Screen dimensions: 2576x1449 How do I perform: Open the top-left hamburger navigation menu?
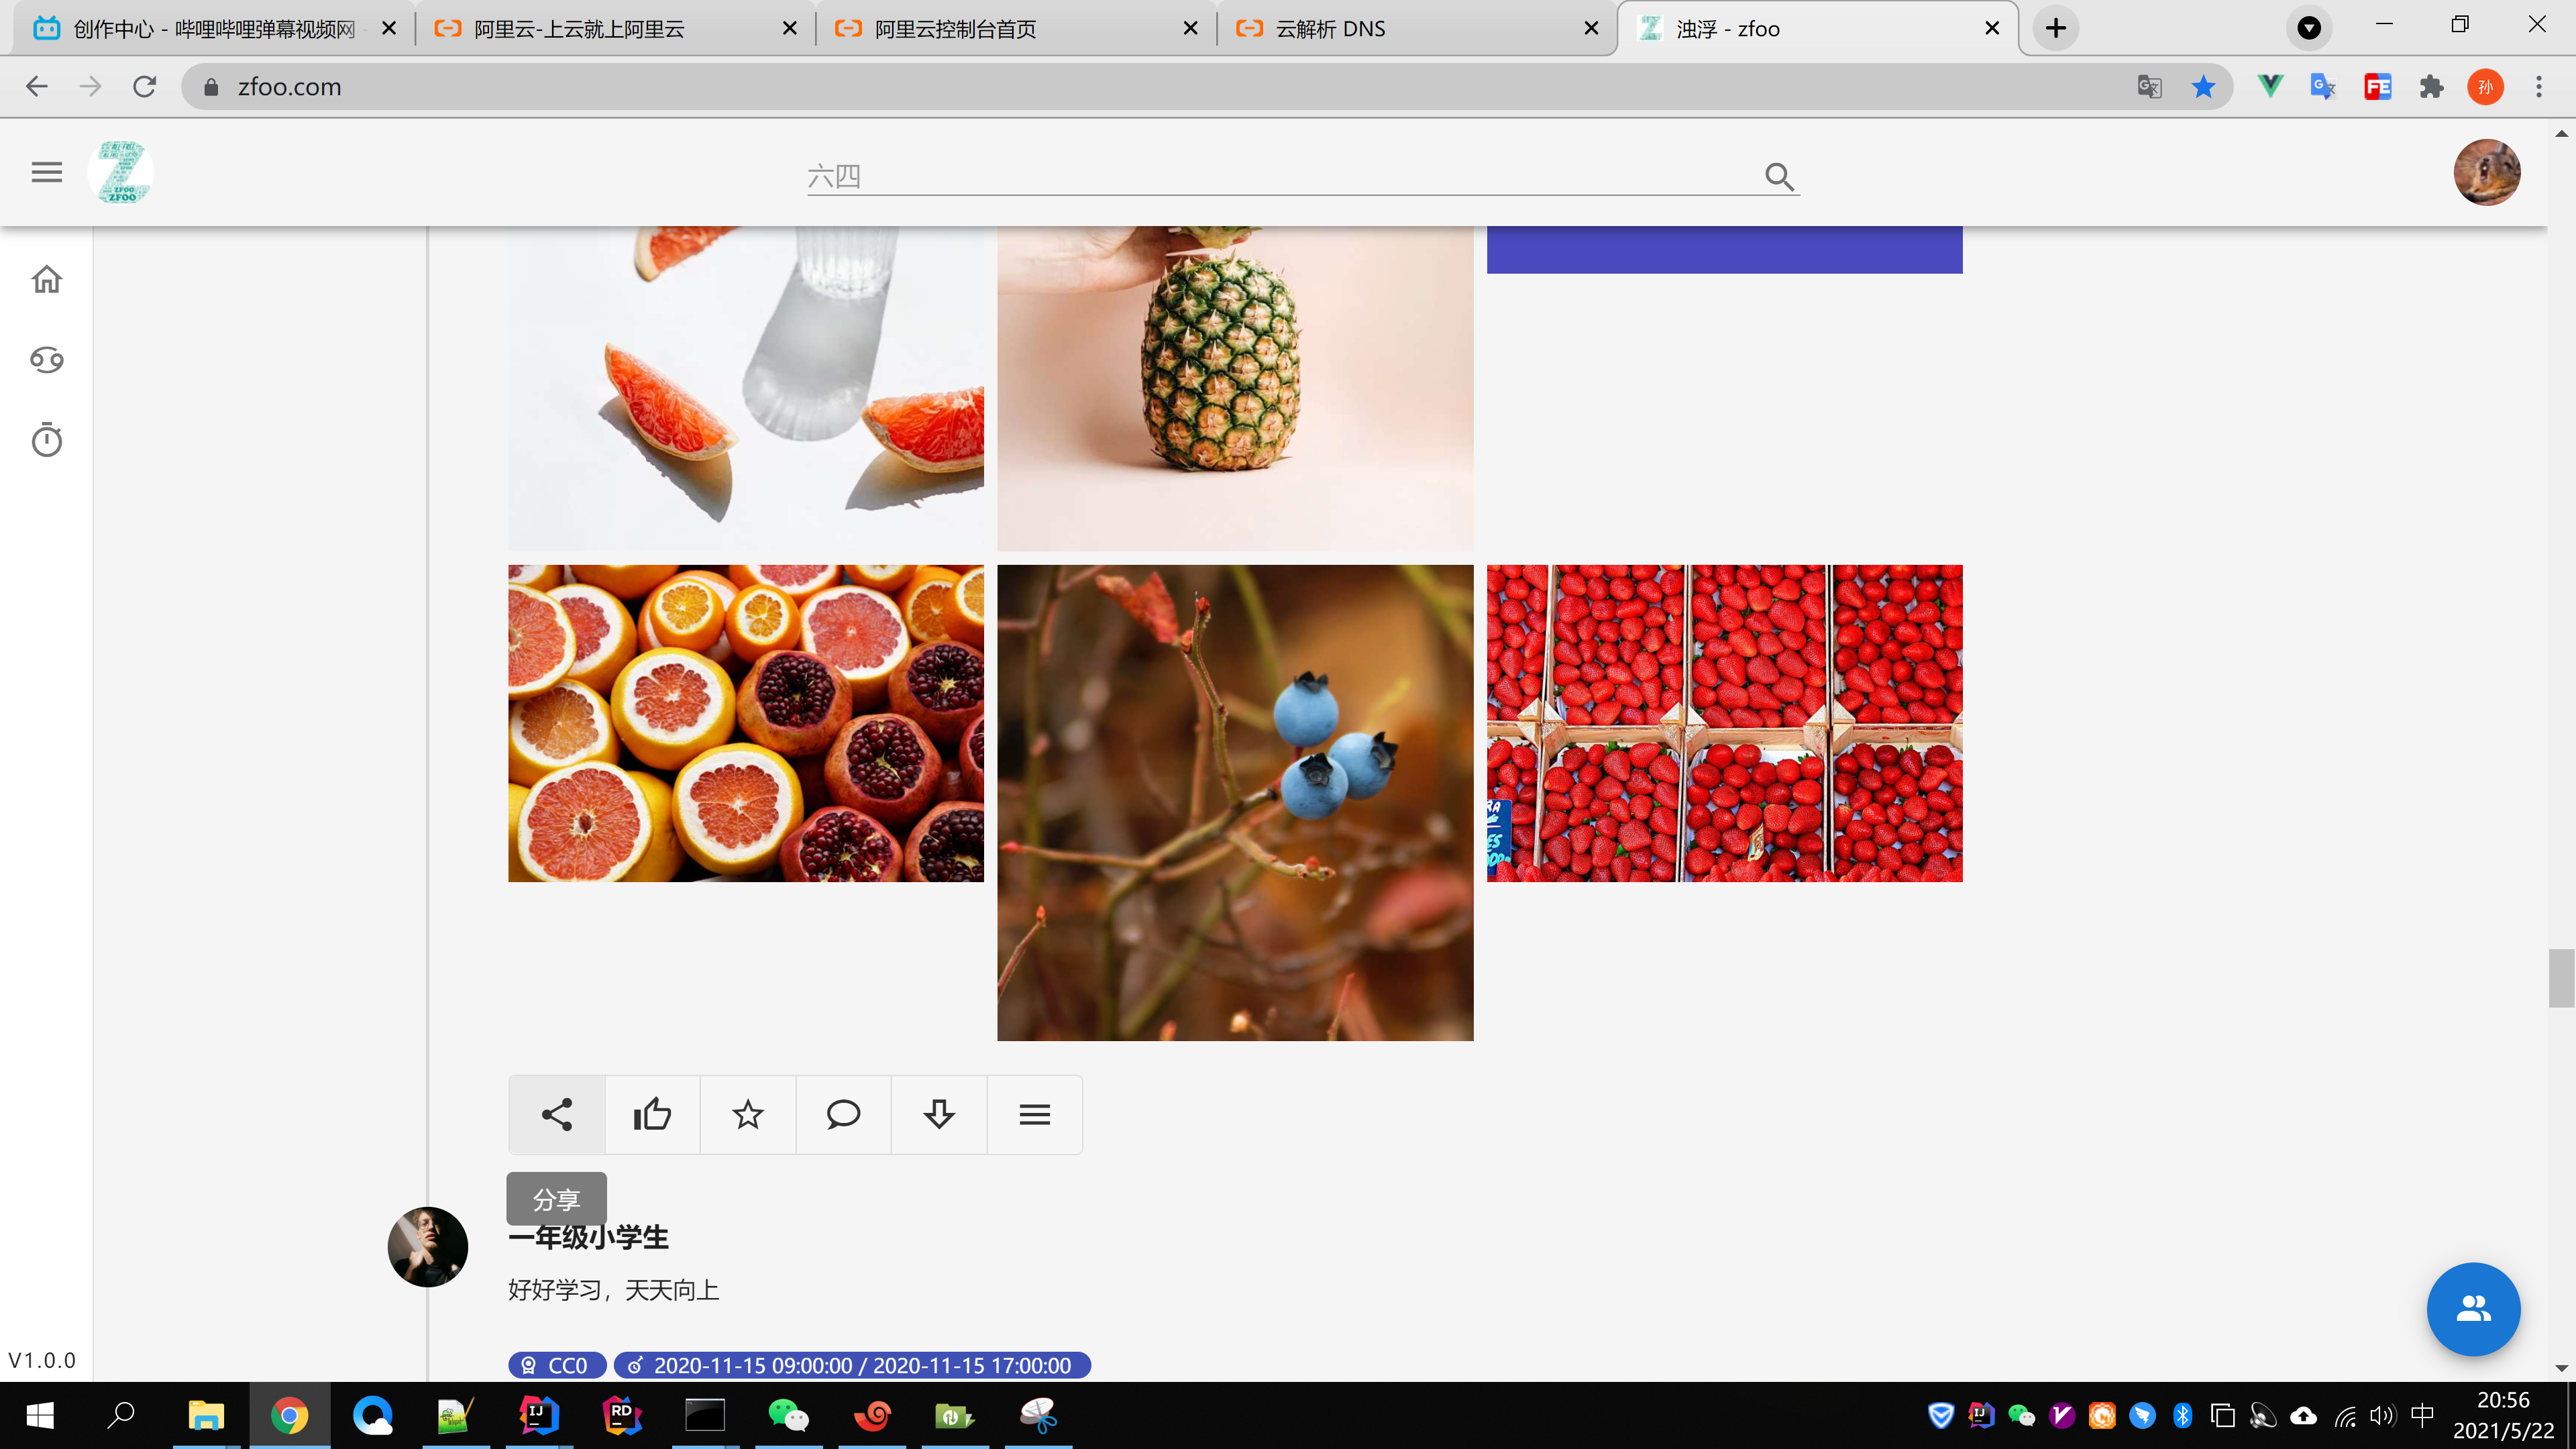[46, 172]
